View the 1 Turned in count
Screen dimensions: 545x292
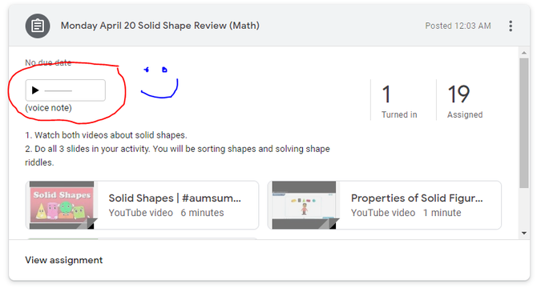(399, 101)
